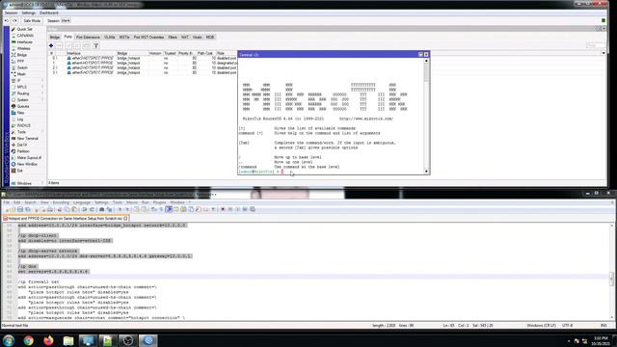Switch to VLANs tab
Image resolution: width=617 pixels, height=347 pixels.
[109, 37]
